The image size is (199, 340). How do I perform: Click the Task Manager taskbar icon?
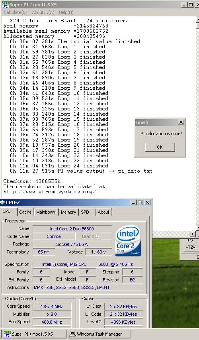tap(72, 334)
